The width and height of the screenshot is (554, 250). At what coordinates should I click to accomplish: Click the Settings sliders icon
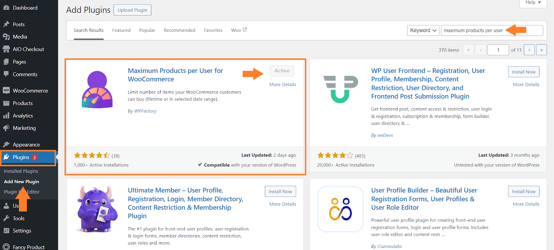click(6, 231)
